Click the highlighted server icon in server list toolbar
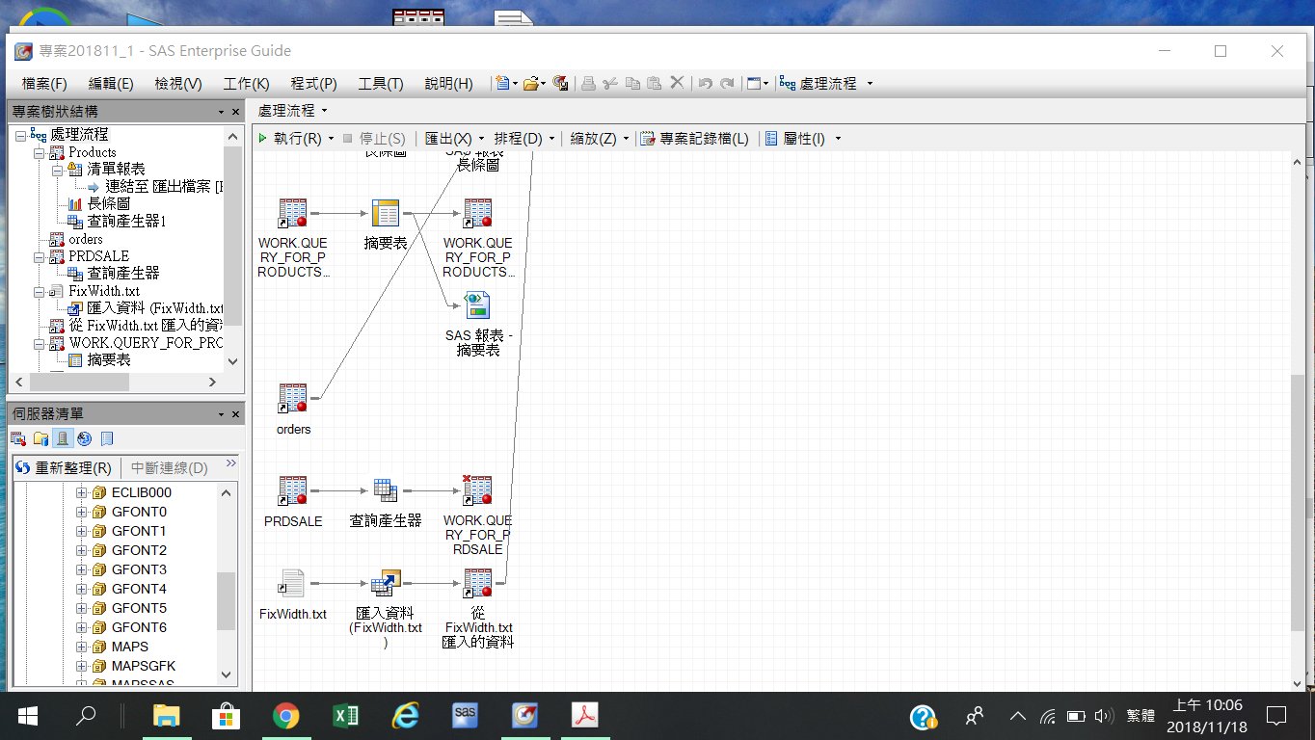 click(x=63, y=438)
